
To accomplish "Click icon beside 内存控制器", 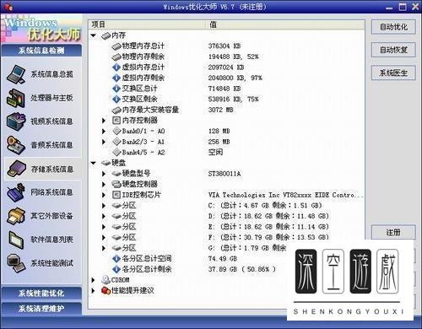I will [x=116, y=121].
